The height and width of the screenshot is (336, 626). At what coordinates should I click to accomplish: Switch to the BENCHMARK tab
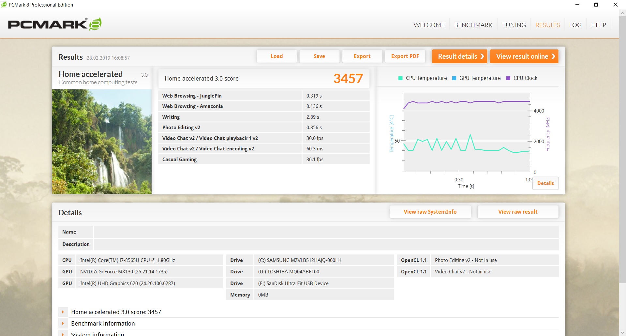(473, 25)
